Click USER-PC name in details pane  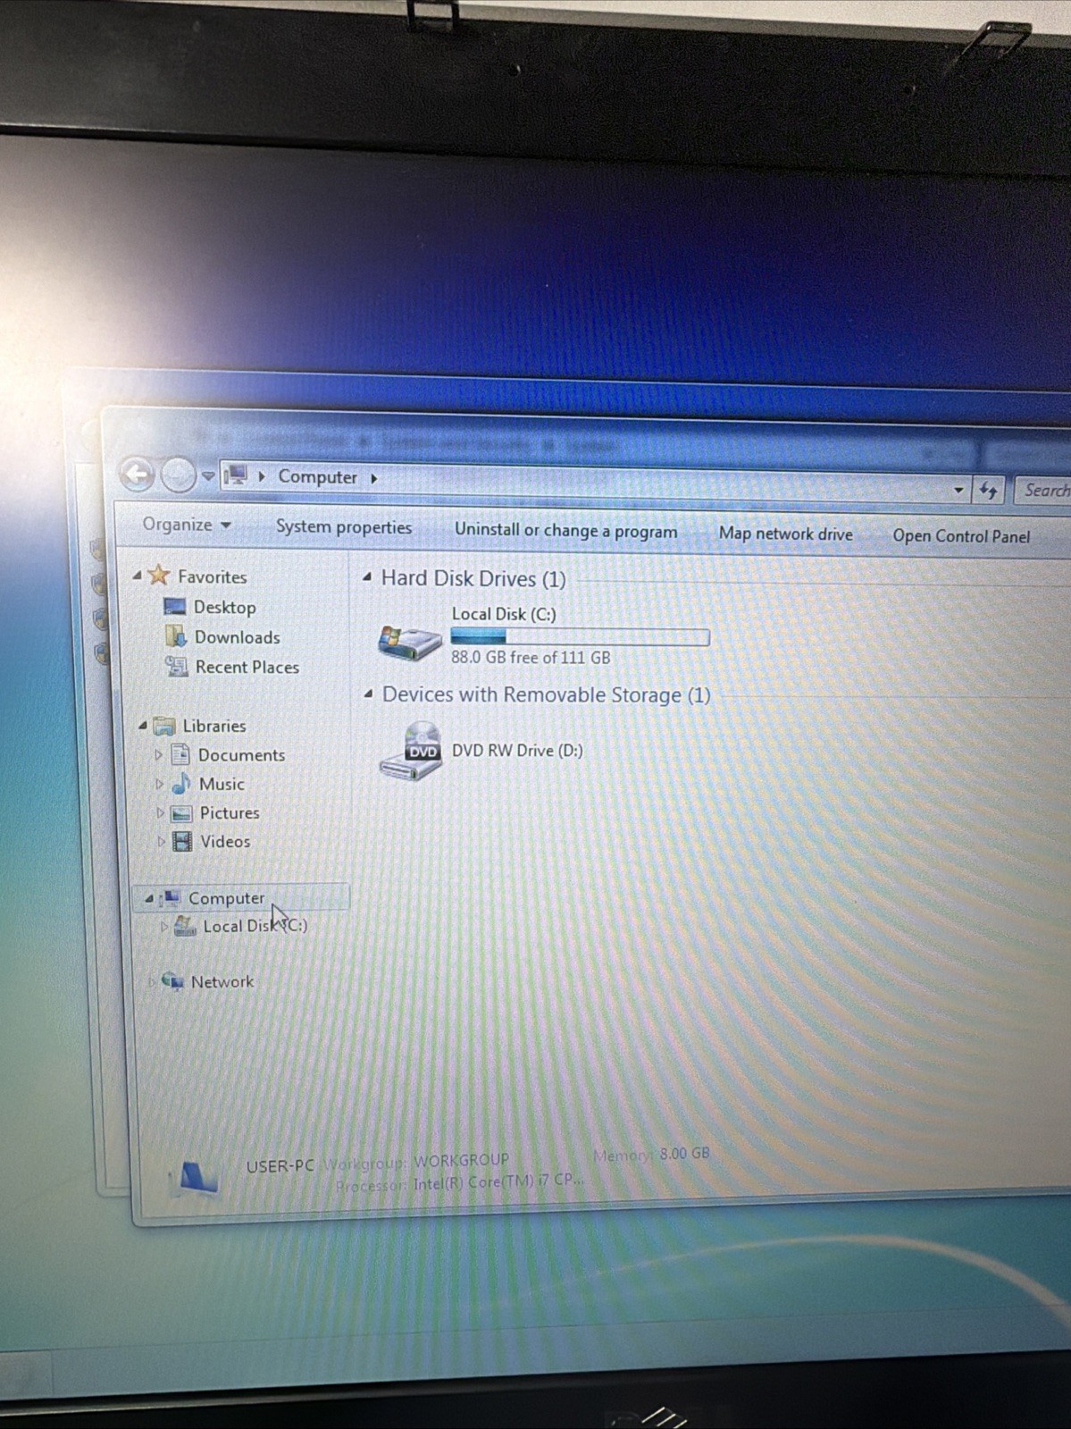(x=280, y=1166)
